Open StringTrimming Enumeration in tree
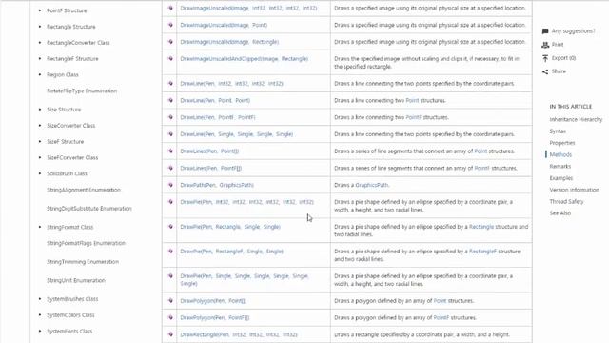Screen dimensions: 609x343 [x=83, y=262]
